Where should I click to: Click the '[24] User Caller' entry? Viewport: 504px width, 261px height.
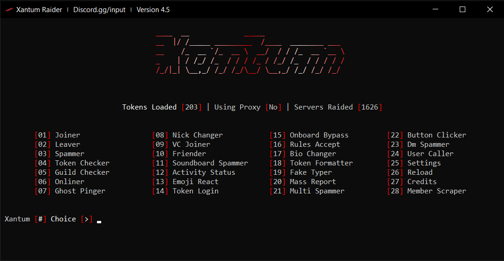tap(421, 154)
